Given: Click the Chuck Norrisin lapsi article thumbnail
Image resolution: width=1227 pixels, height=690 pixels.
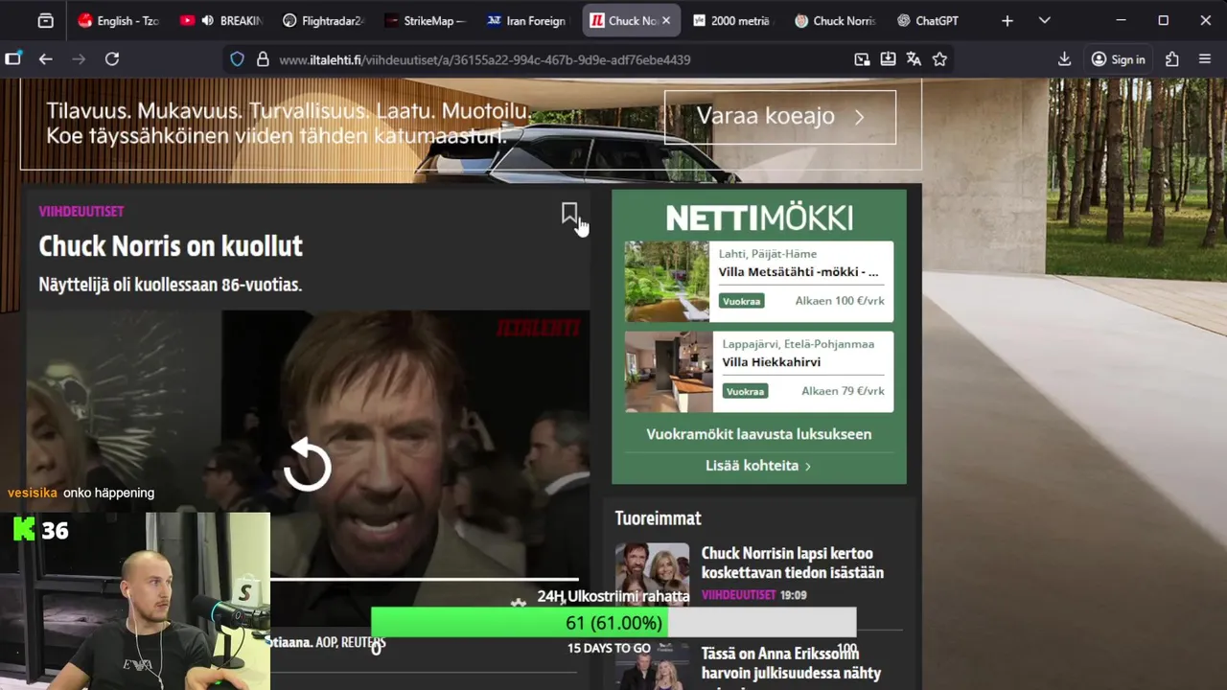Looking at the screenshot, I should pyautogui.click(x=652, y=573).
